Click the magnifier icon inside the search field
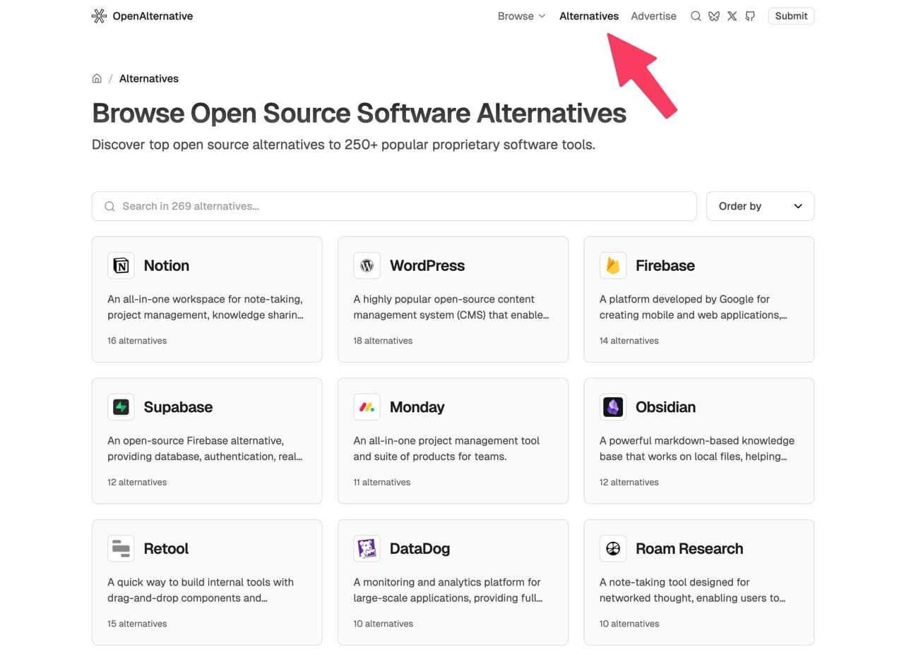Screen dimensions: 904x659 (109, 206)
